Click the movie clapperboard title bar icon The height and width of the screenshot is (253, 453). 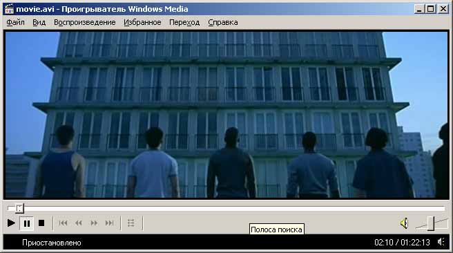[x=9, y=9]
